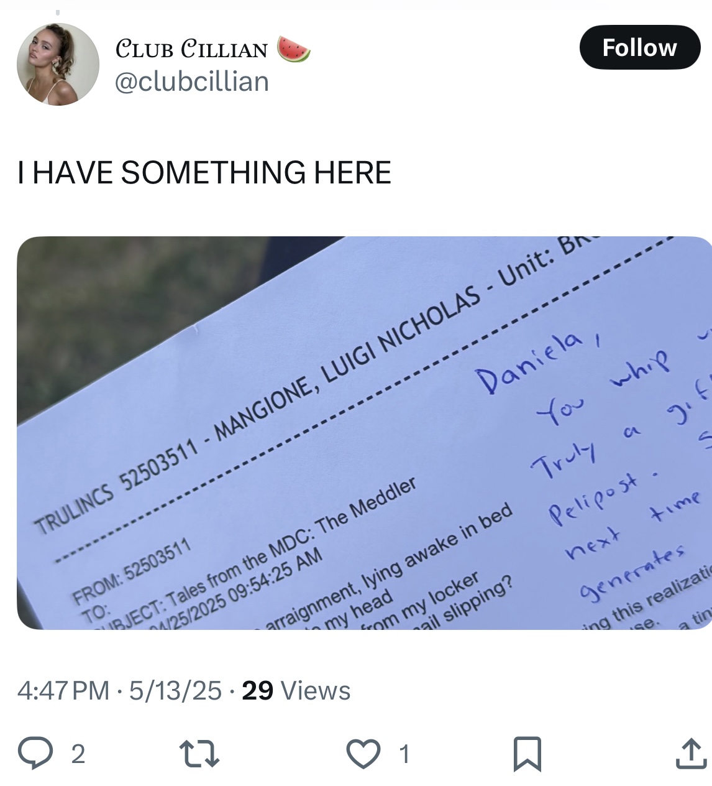This screenshot has height=786, width=712.
Task: Click the 4:47 PM timestamp
Action: 63,691
